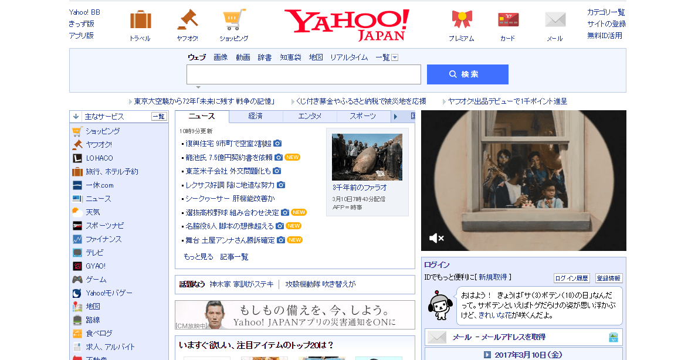Click inside the main search input field
The image size is (688, 360).
point(304,74)
